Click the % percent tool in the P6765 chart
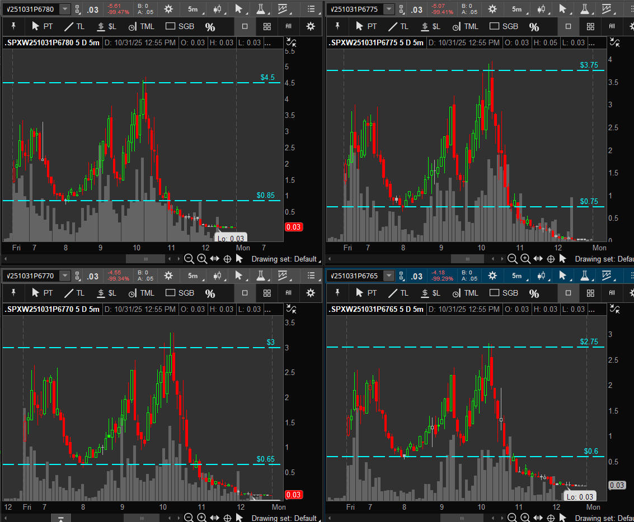This screenshot has width=634, height=522. point(534,293)
